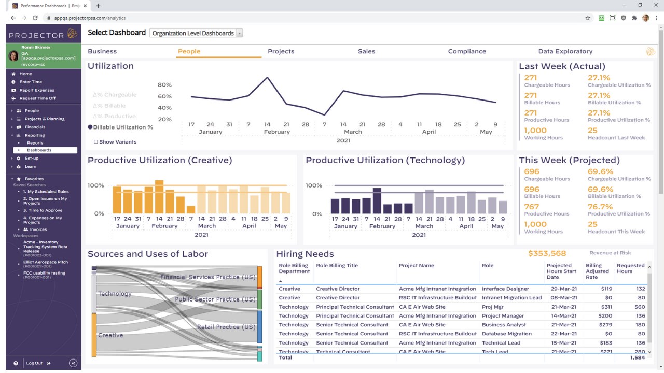Bookmark page with browser star icon
Screen dimensions: 664x373
[588, 18]
